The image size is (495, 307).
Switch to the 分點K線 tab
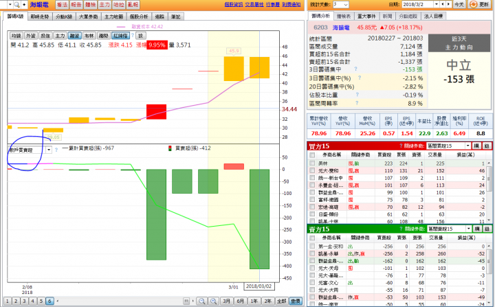coord(64,16)
